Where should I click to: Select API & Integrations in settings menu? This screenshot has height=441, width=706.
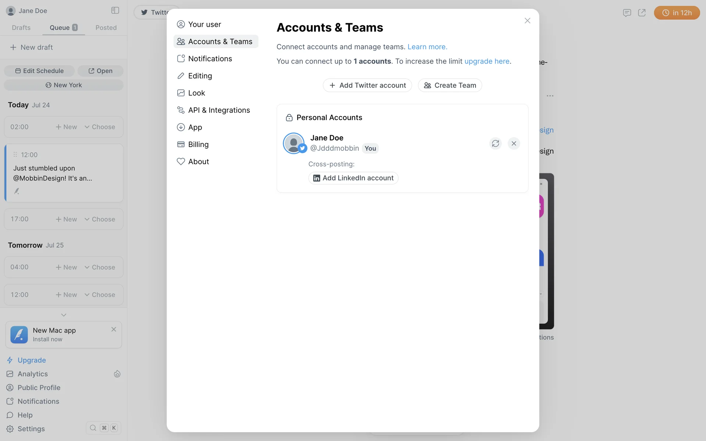pos(219,110)
